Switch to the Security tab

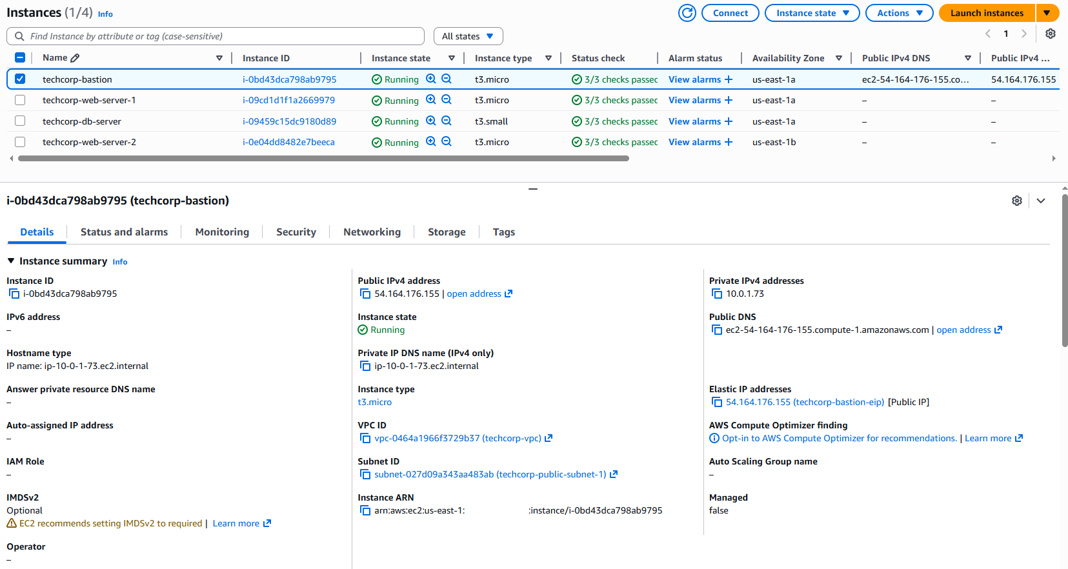coord(296,232)
